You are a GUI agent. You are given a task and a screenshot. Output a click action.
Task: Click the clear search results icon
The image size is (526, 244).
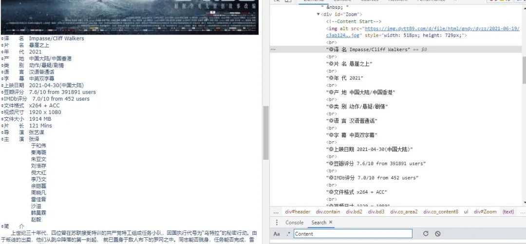pyautogui.click(x=437, y=234)
